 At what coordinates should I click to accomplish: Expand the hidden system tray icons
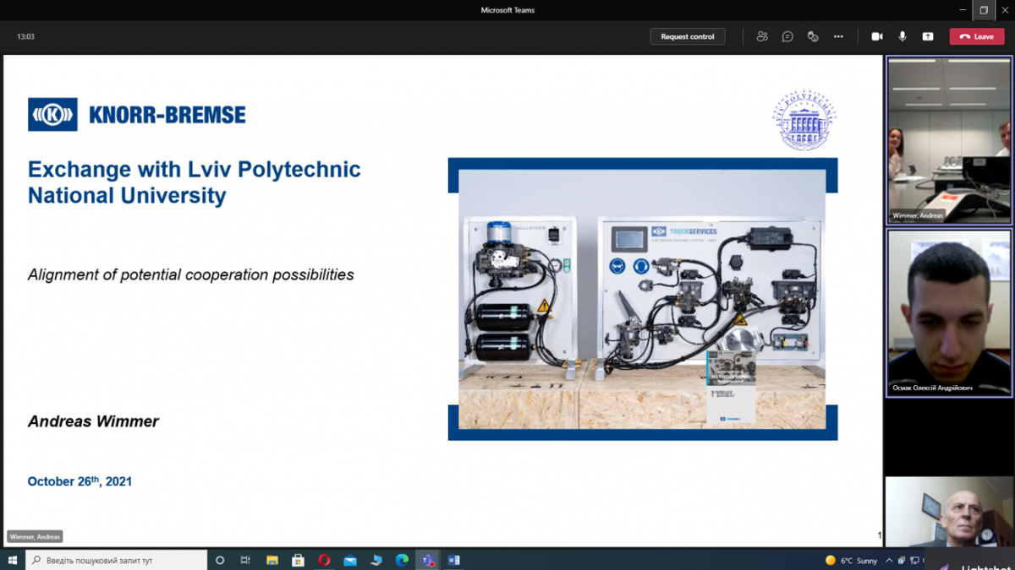(x=889, y=561)
